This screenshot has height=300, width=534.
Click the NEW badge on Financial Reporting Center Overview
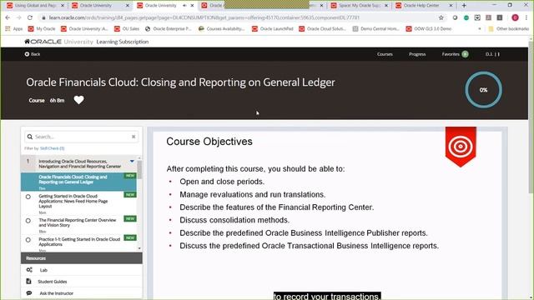click(x=130, y=218)
